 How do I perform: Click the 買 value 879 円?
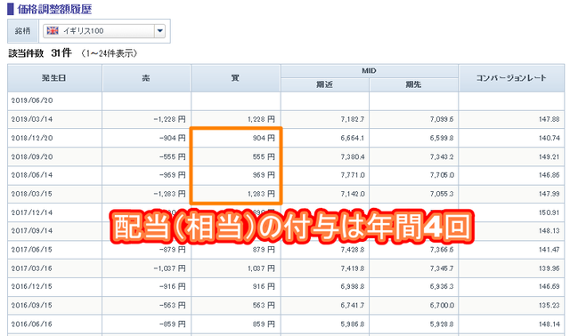point(264,250)
